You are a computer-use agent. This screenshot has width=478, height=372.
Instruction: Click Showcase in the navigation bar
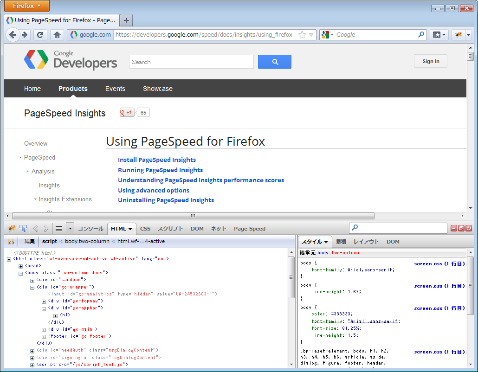tap(158, 89)
